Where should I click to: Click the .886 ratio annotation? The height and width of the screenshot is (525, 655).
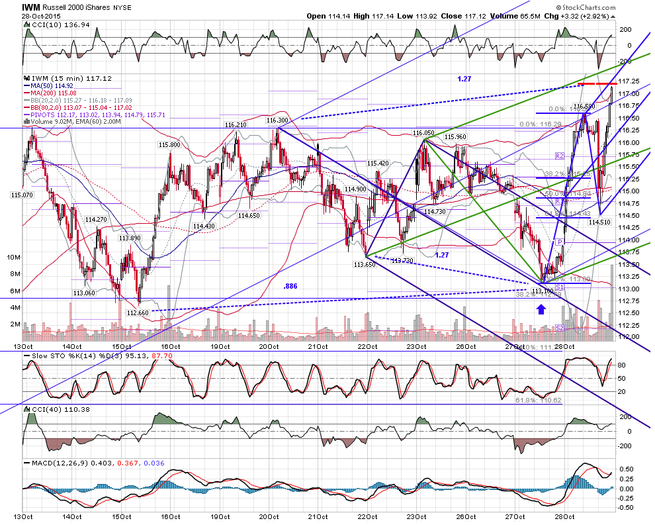pyautogui.click(x=290, y=286)
